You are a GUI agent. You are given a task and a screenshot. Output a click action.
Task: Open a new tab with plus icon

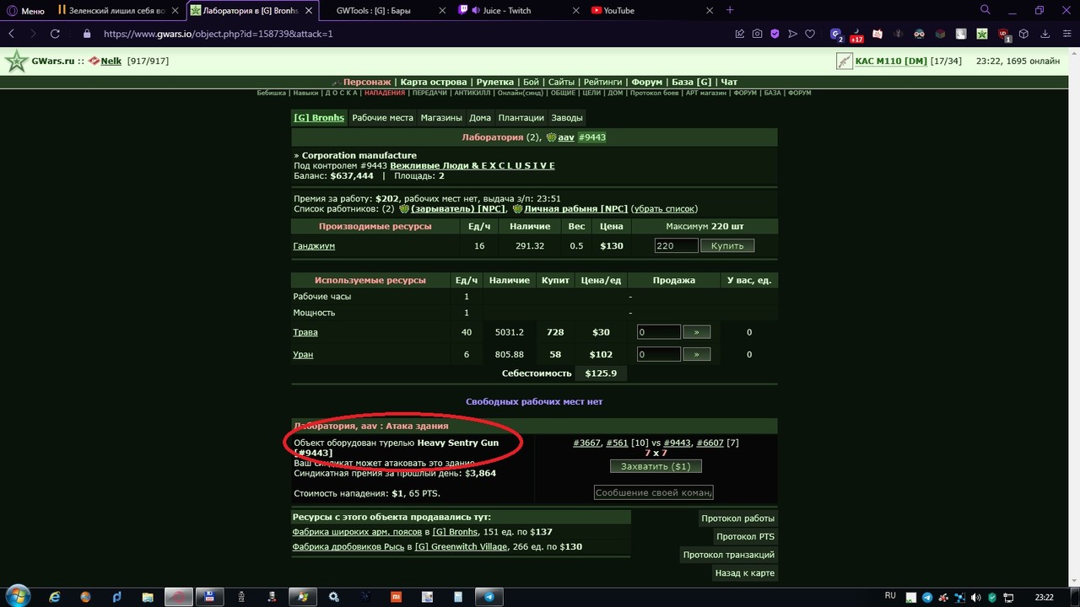[x=730, y=10]
